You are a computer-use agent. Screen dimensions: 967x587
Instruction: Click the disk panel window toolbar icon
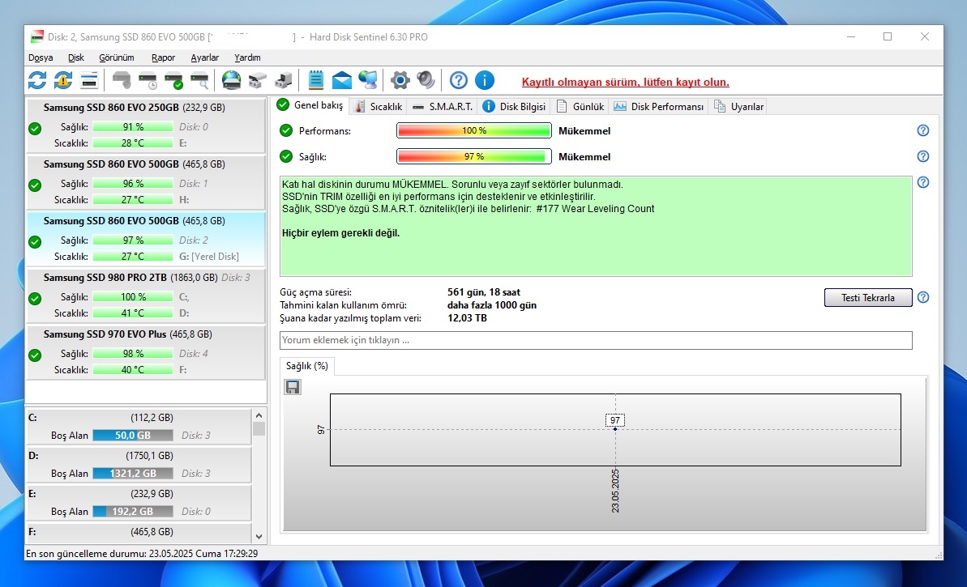89,80
